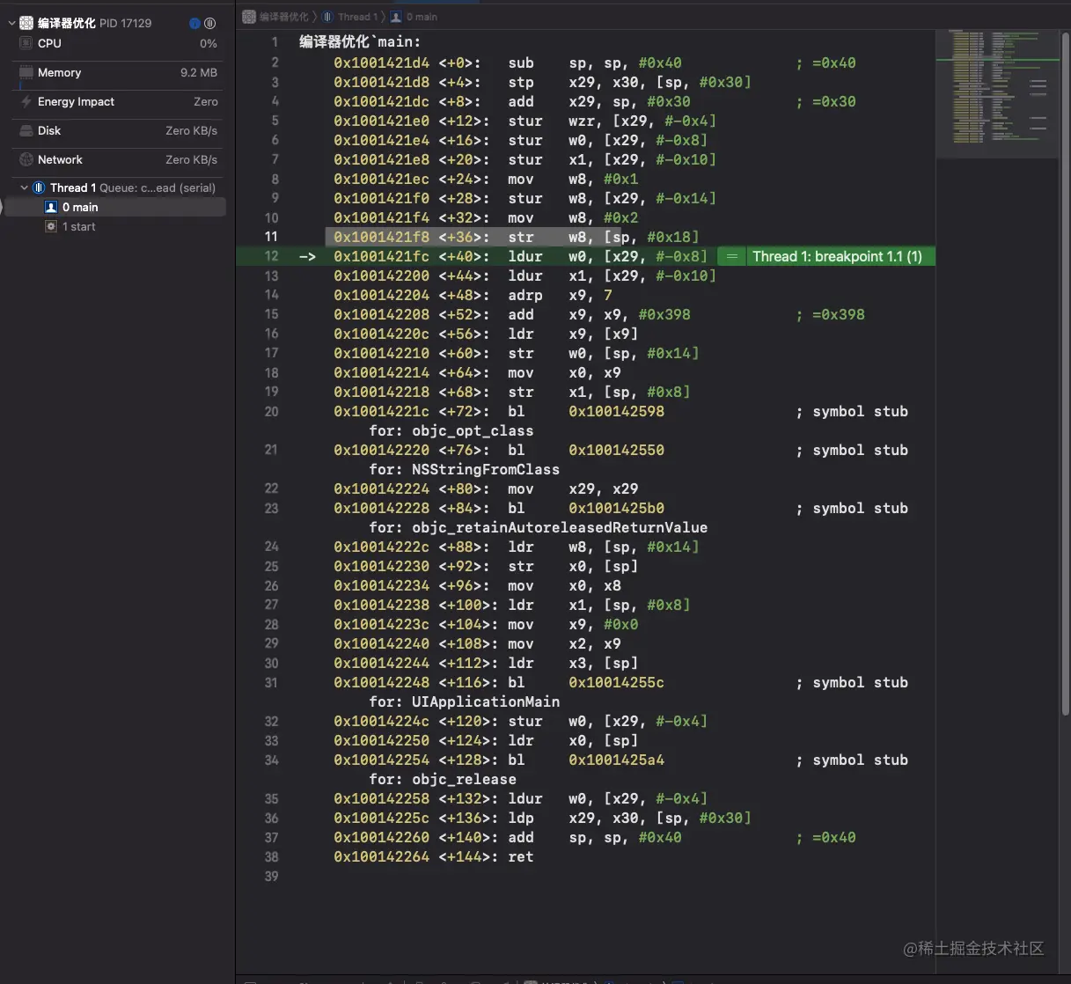This screenshot has height=984, width=1071.
Task: Click the Thread 1: breakpoint 1.1 (1) annotation
Action: click(x=837, y=256)
